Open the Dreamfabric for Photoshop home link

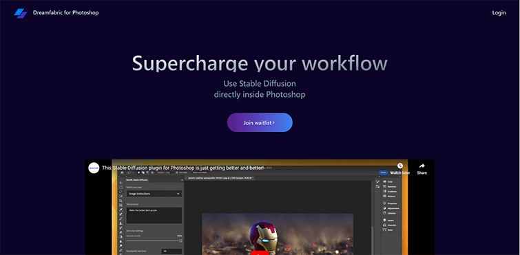tap(65, 12)
